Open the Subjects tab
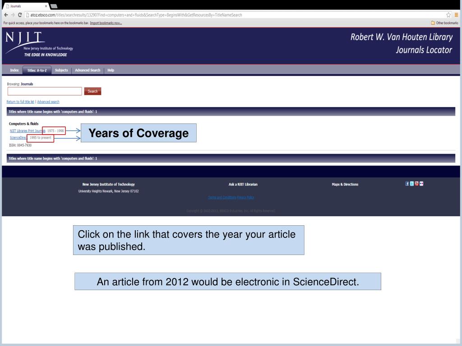Image resolution: width=462 pixels, height=346 pixels. pos(61,70)
